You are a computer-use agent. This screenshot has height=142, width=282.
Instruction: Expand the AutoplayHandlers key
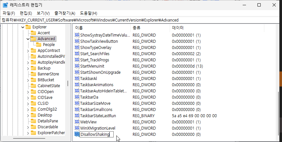coord(28,63)
